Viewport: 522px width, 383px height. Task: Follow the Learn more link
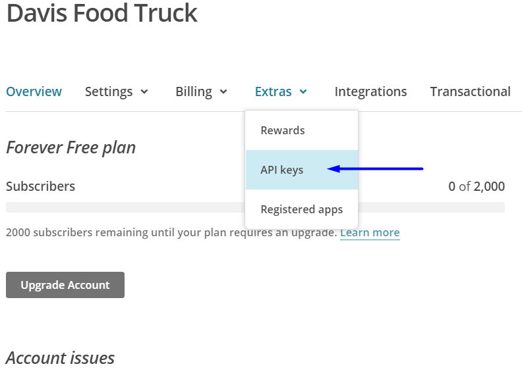click(x=370, y=232)
